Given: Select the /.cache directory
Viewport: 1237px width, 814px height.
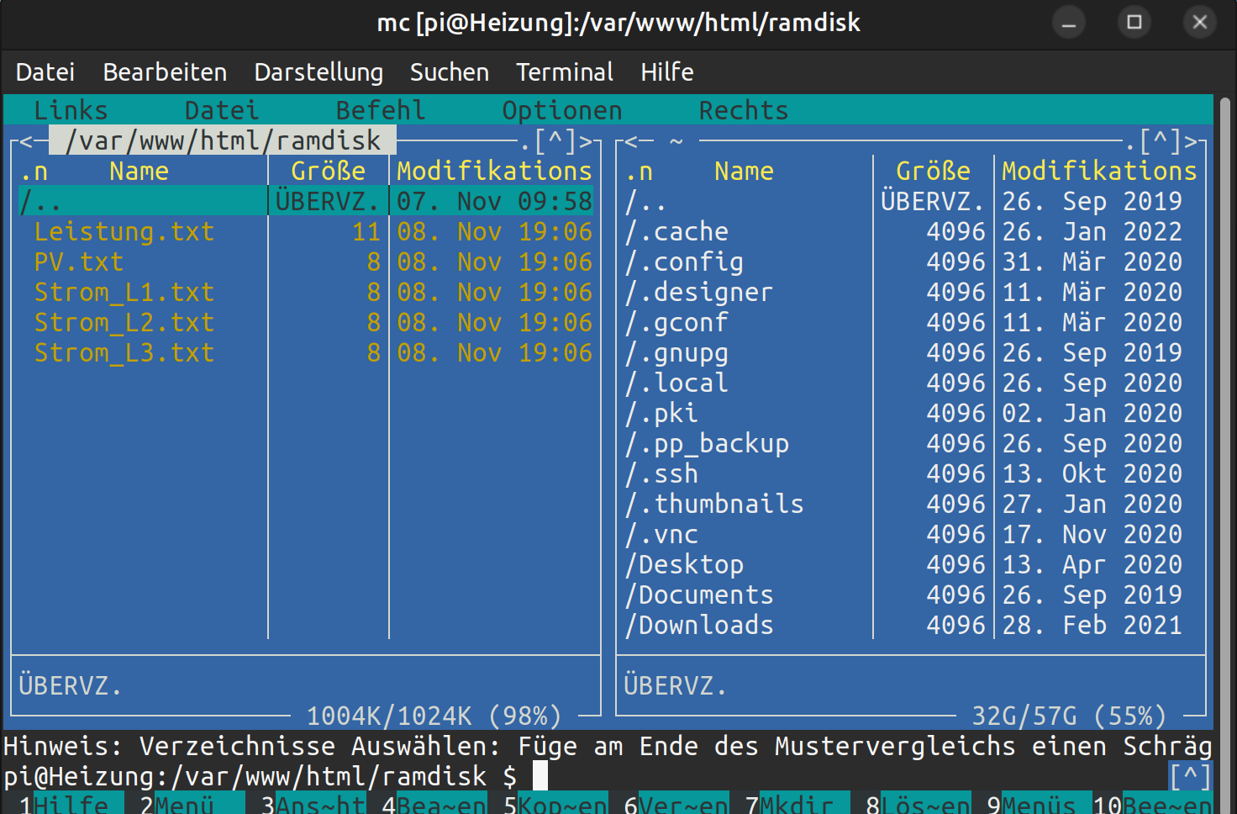Looking at the screenshot, I should point(911,231).
